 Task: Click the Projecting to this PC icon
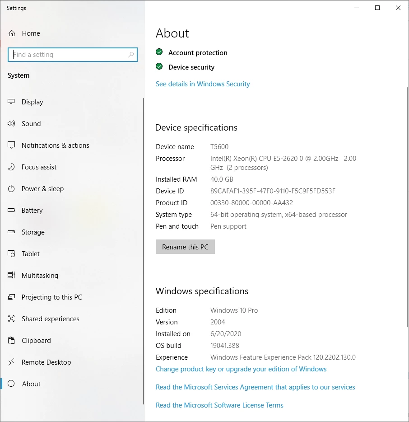point(11,297)
